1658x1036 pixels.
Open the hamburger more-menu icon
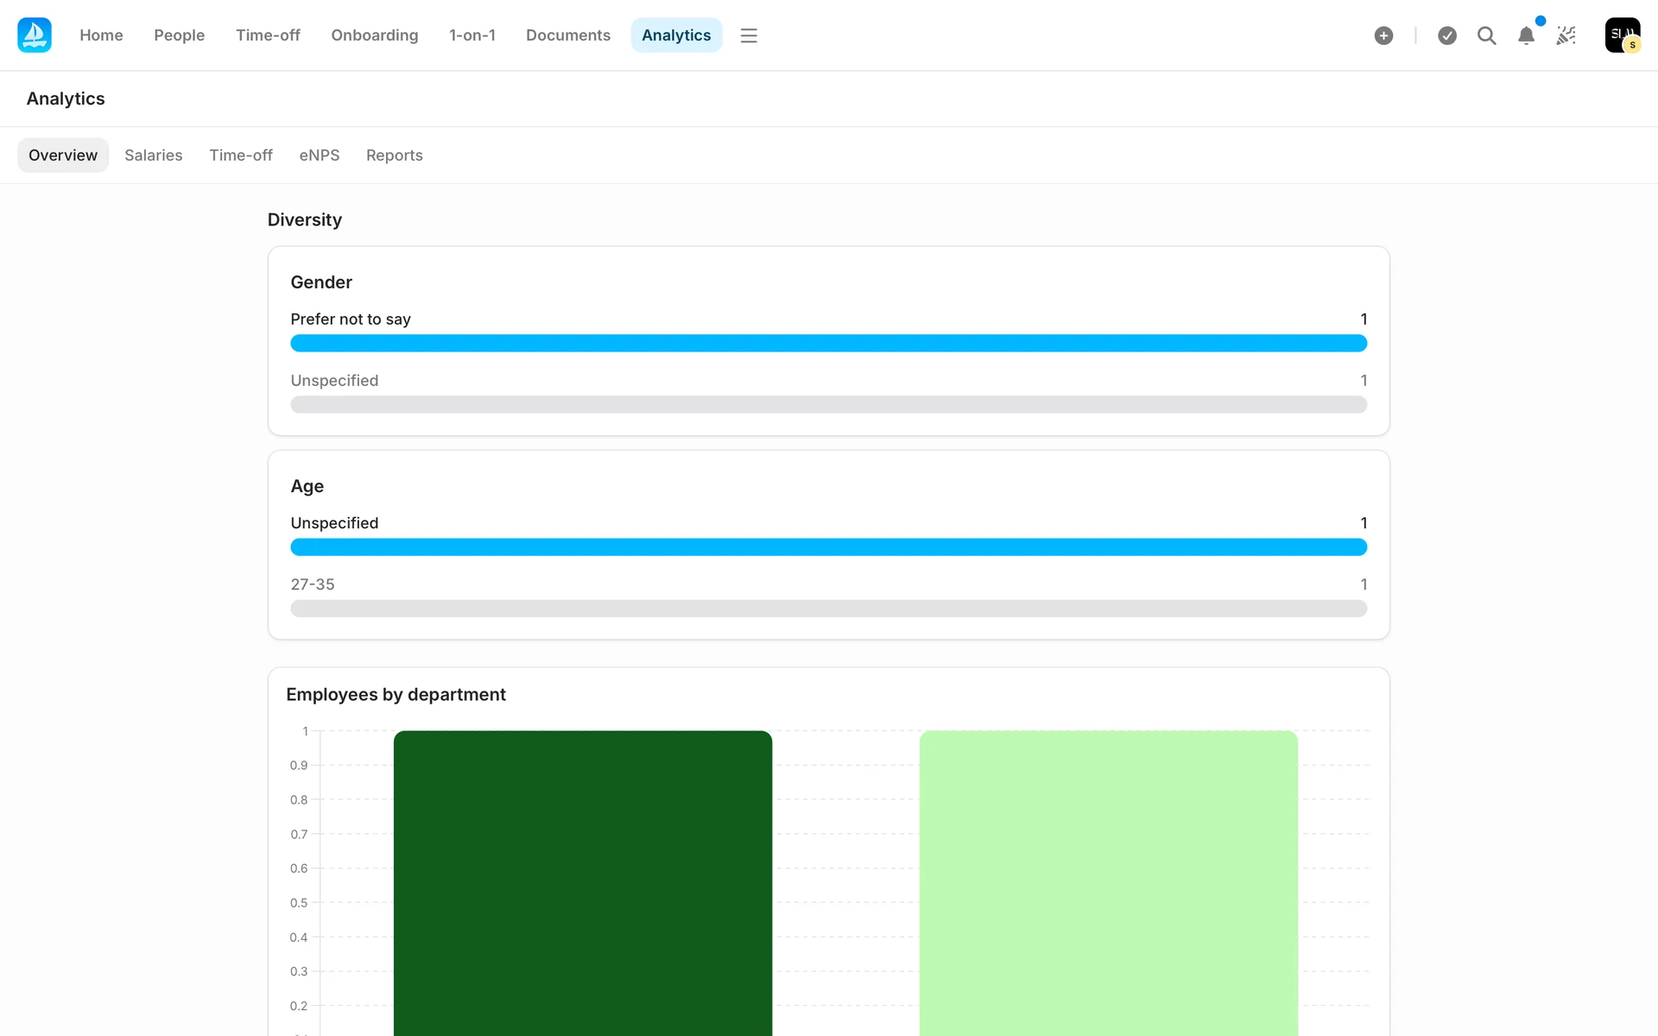tap(749, 35)
